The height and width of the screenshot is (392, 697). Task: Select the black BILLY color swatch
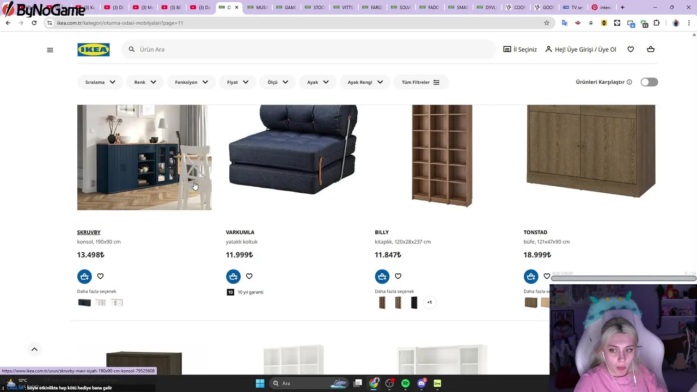[x=414, y=303]
